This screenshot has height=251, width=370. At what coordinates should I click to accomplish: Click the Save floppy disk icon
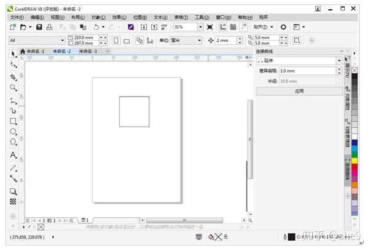click(x=39, y=27)
